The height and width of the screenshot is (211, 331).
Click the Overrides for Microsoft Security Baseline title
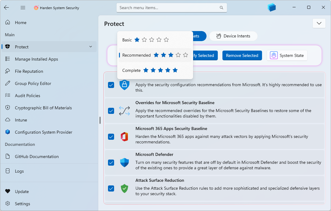[175, 103]
